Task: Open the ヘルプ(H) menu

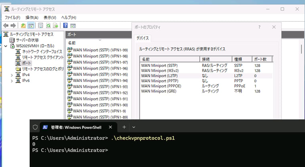Action: click(x=69, y=18)
